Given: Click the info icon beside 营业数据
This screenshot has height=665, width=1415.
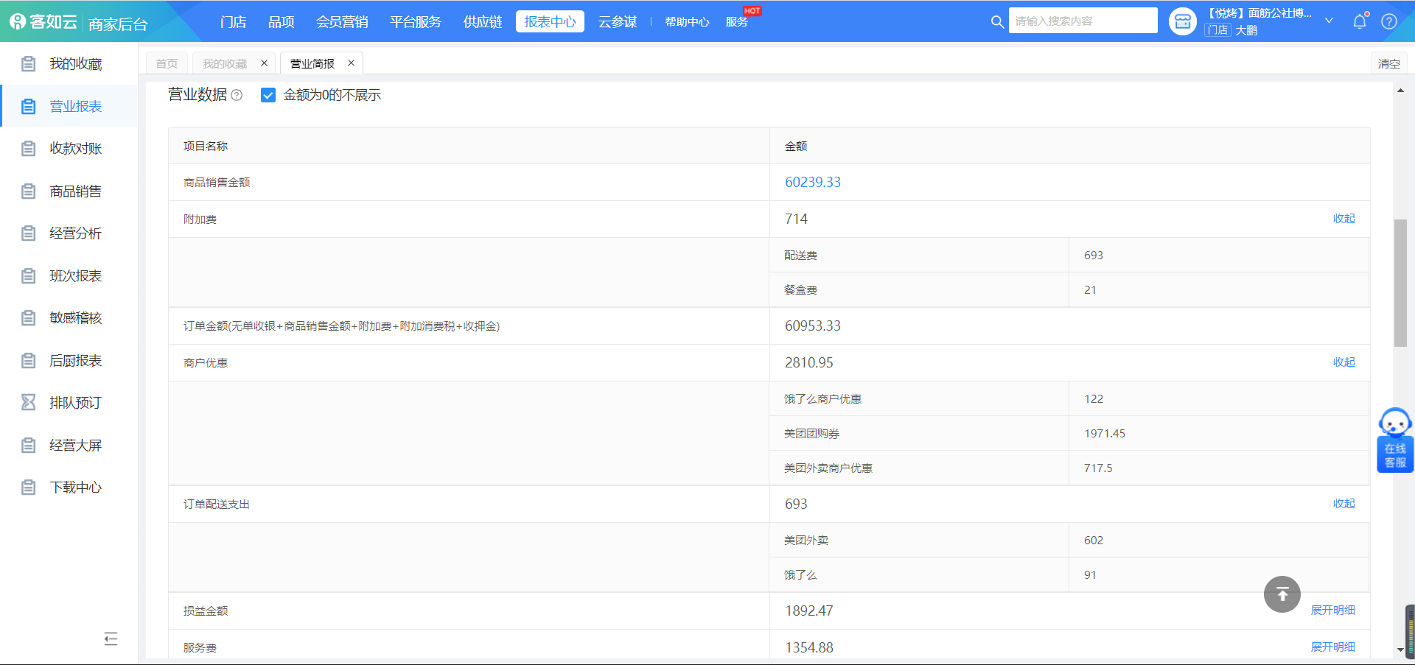Looking at the screenshot, I should [x=237, y=95].
